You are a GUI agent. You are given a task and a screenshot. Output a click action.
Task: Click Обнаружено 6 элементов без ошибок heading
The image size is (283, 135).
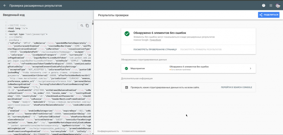tap(160, 33)
